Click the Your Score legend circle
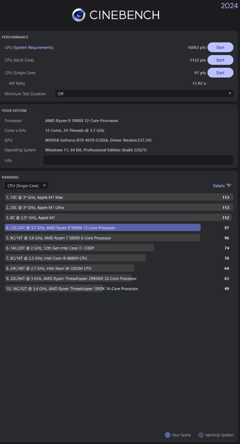This screenshot has height=444, width=240. (167, 435)
